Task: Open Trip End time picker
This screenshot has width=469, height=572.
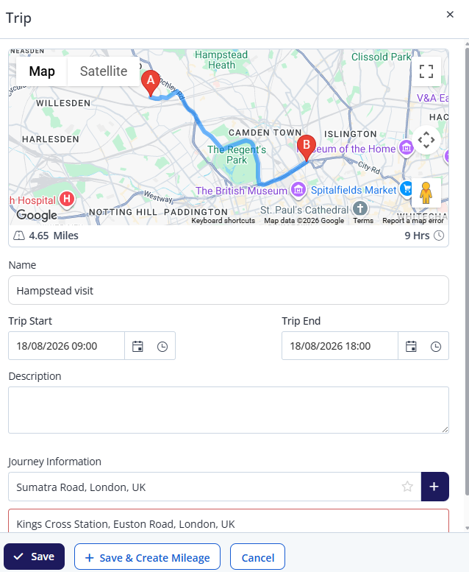Action: tap(436, 346)
